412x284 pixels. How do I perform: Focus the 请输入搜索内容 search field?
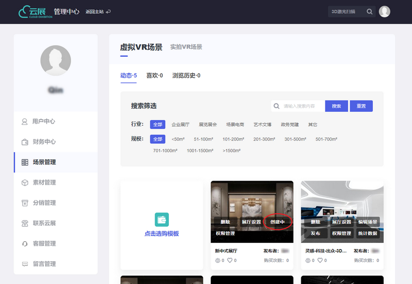302,106
